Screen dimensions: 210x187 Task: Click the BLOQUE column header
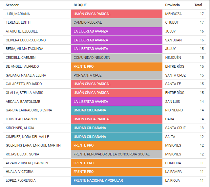81,5
